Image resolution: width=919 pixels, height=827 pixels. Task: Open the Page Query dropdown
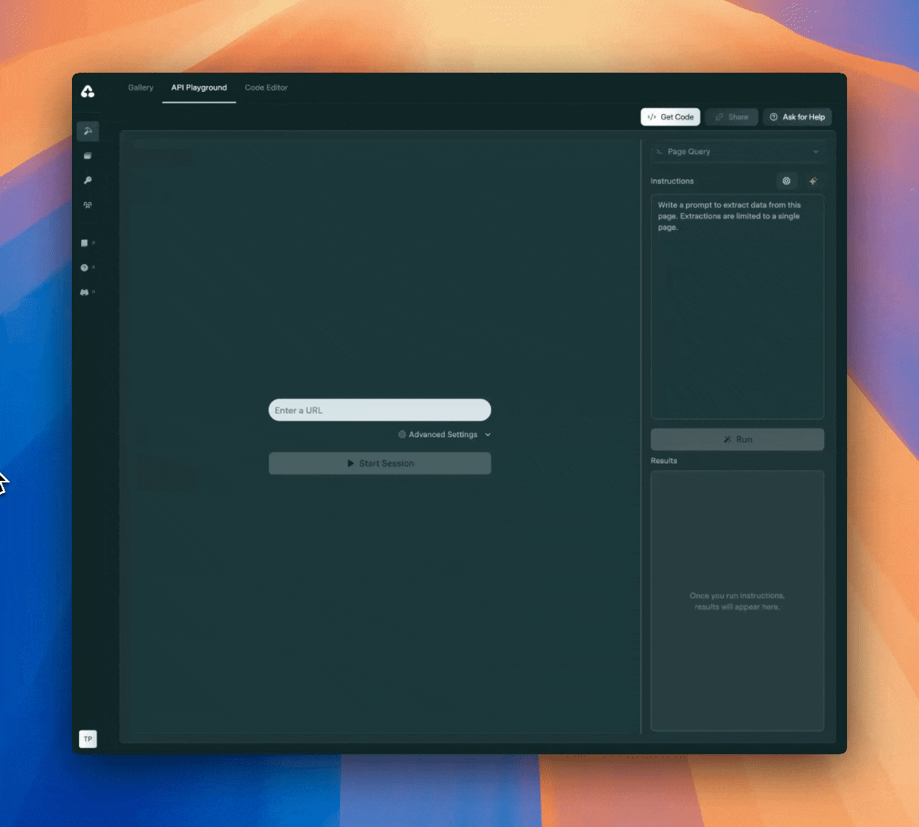737,152
